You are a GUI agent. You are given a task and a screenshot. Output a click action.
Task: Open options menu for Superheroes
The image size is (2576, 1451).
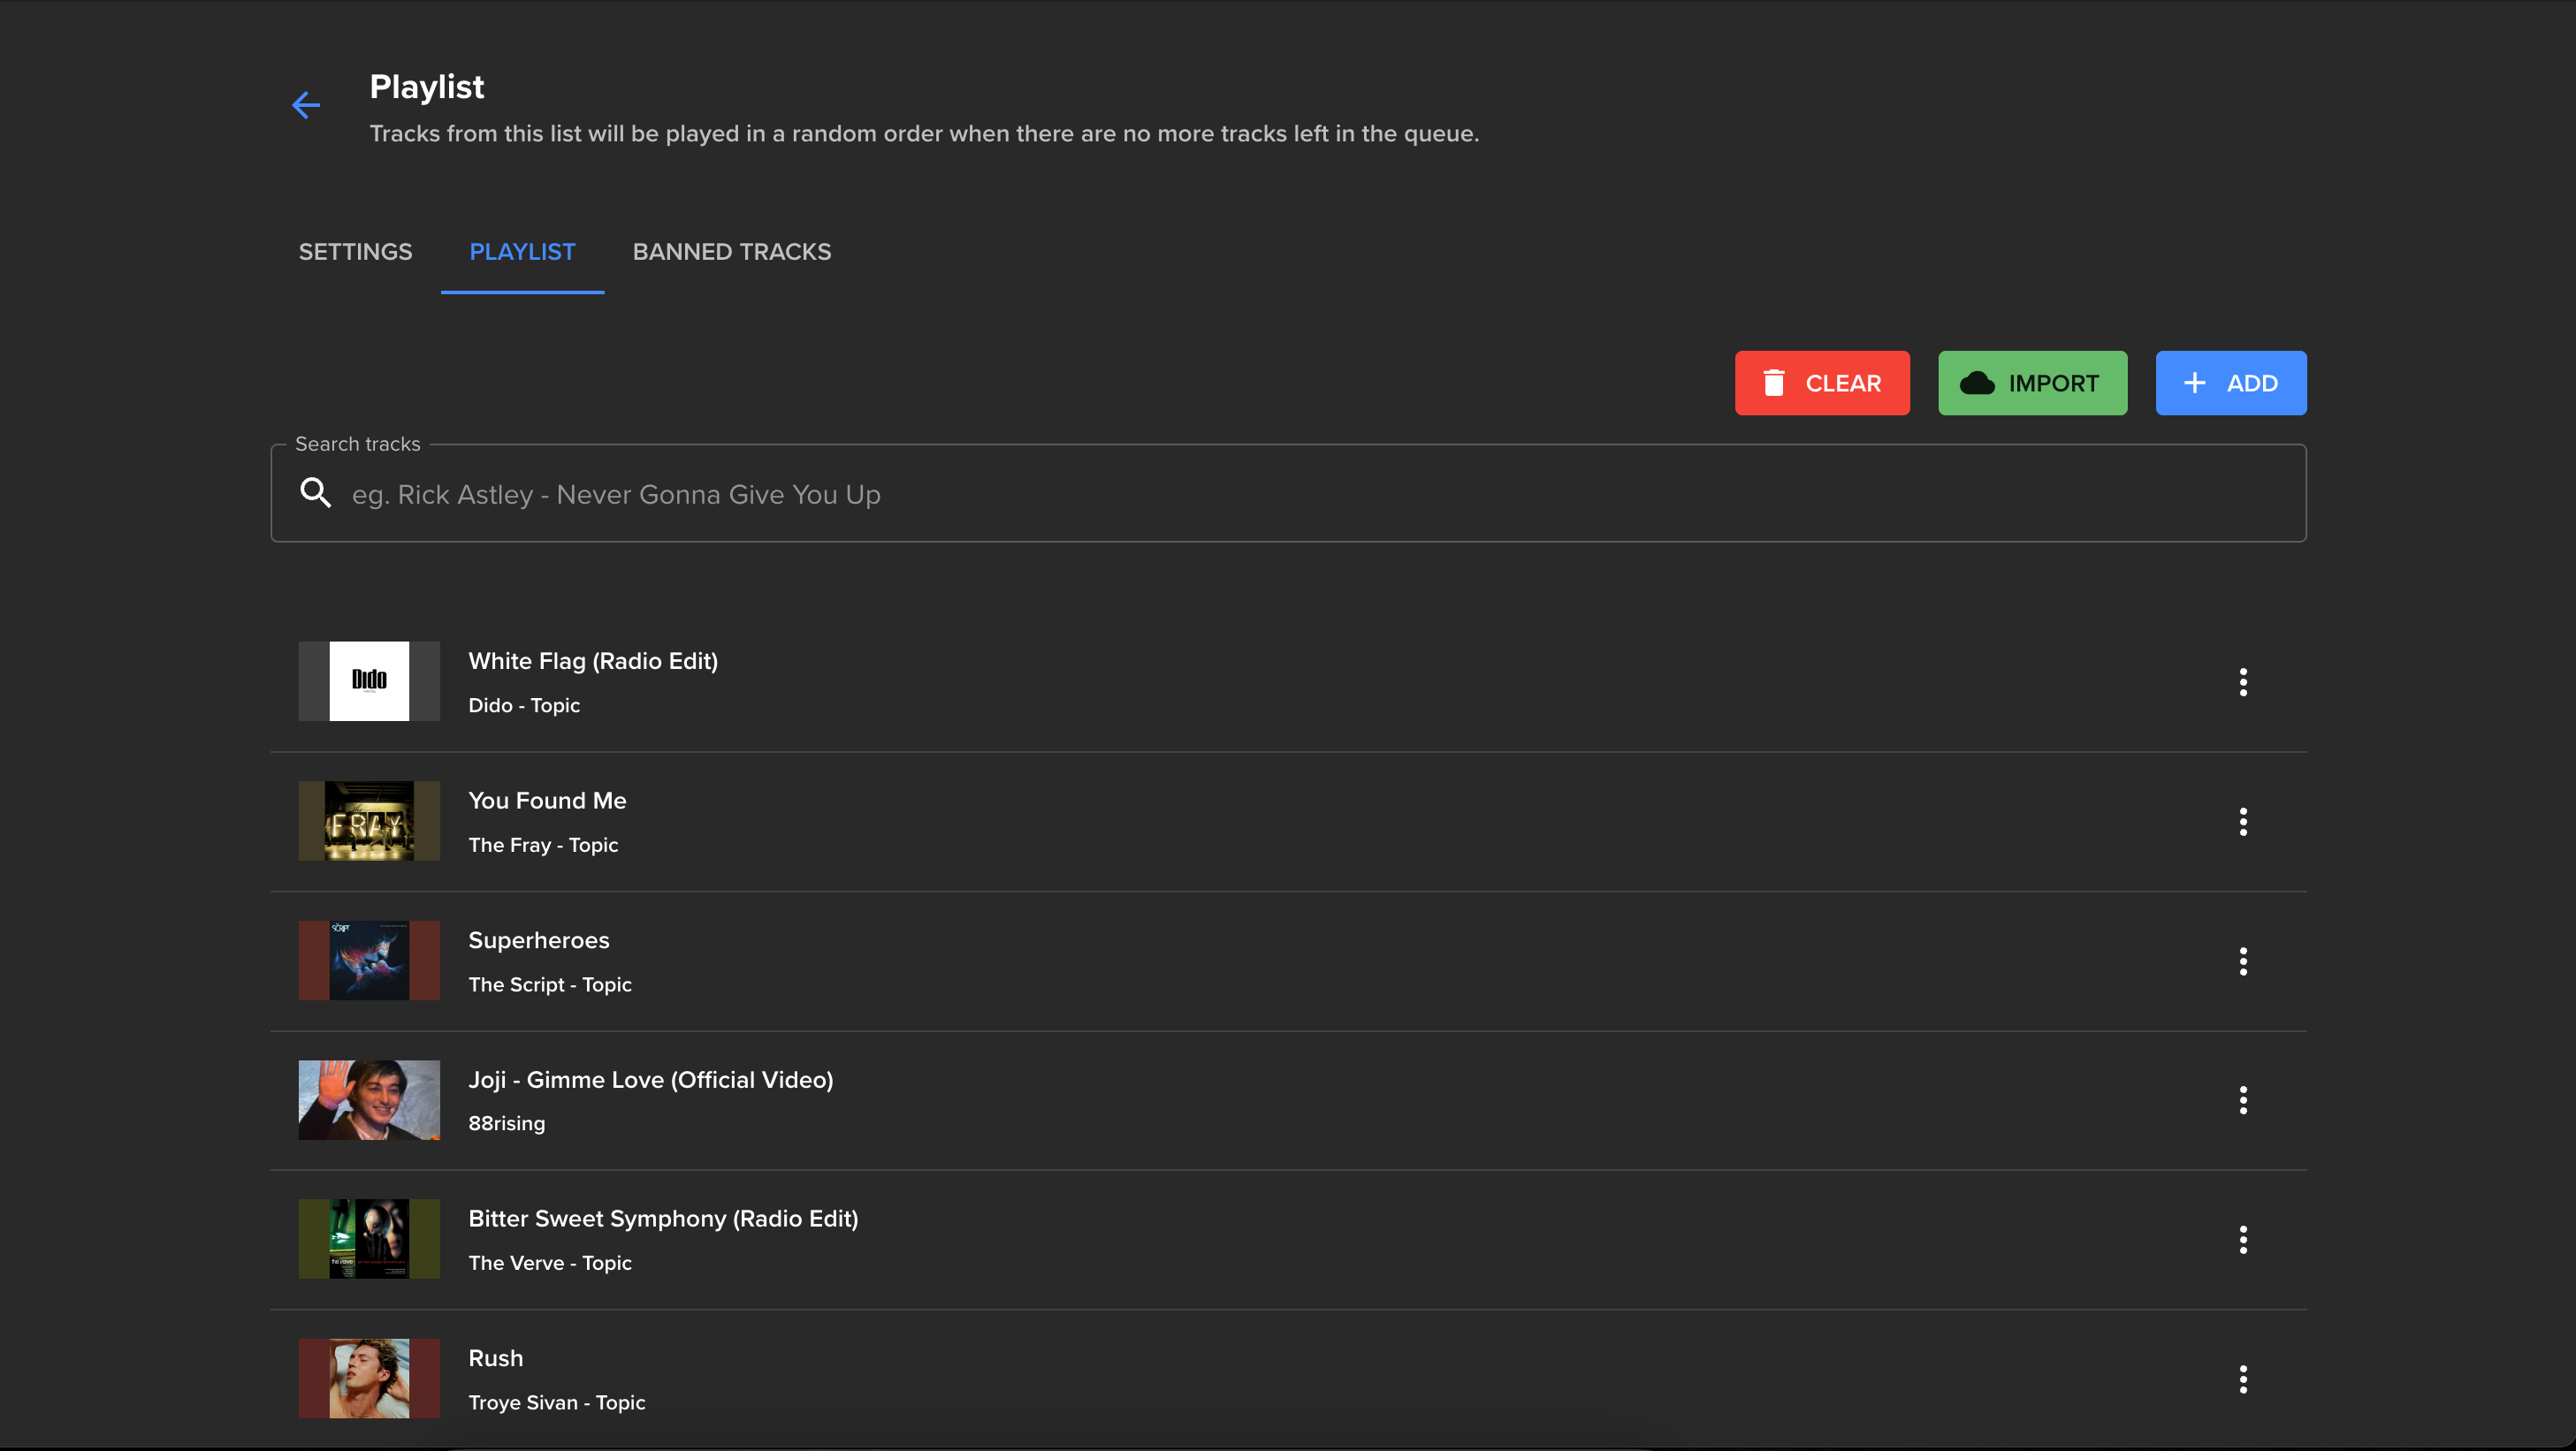tap(2243, 961)
